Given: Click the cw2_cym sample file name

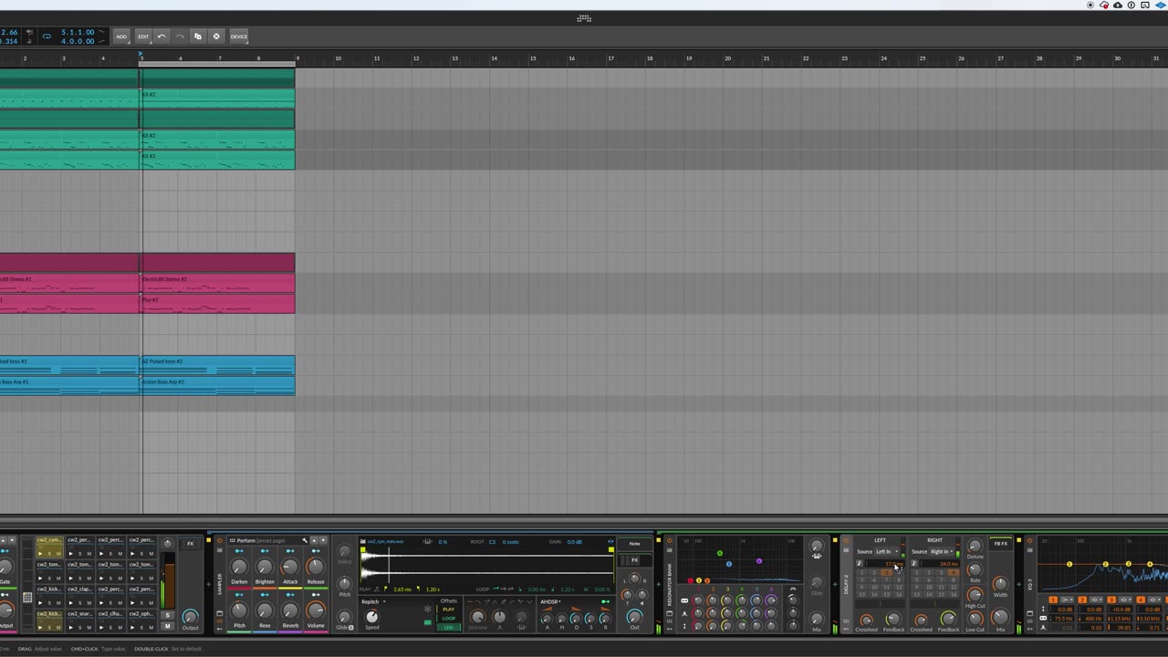Looking at the screenshot, I should click(x=385, y=541).
